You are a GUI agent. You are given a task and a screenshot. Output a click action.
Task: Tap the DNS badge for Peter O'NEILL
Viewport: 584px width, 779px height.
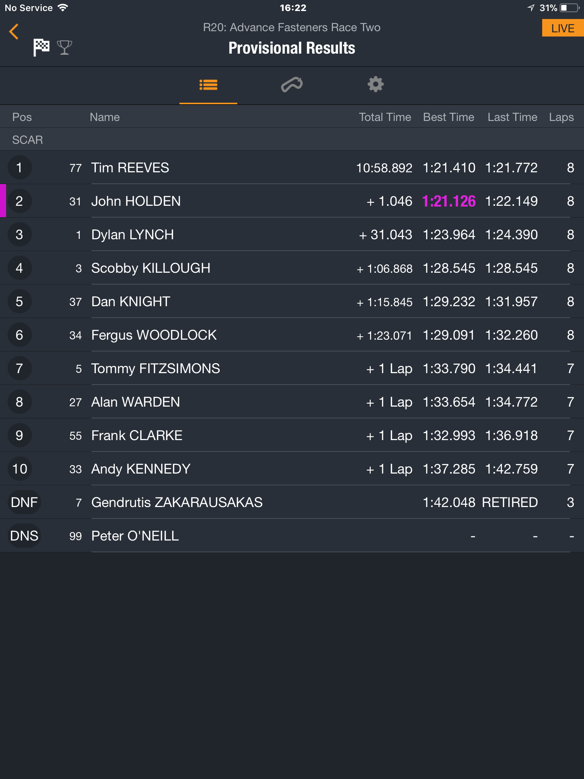click(x=24, y=536)
